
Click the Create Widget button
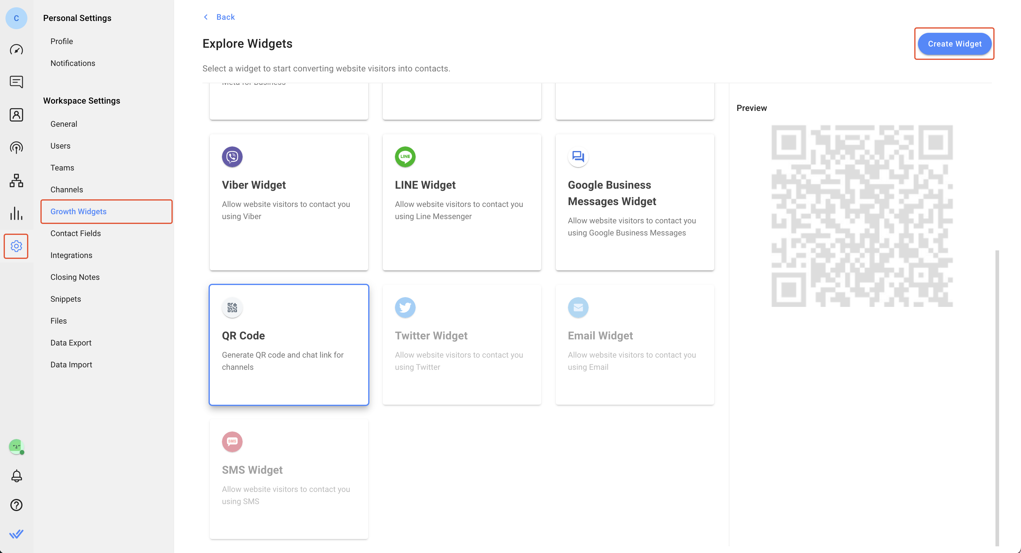point(954,43)
